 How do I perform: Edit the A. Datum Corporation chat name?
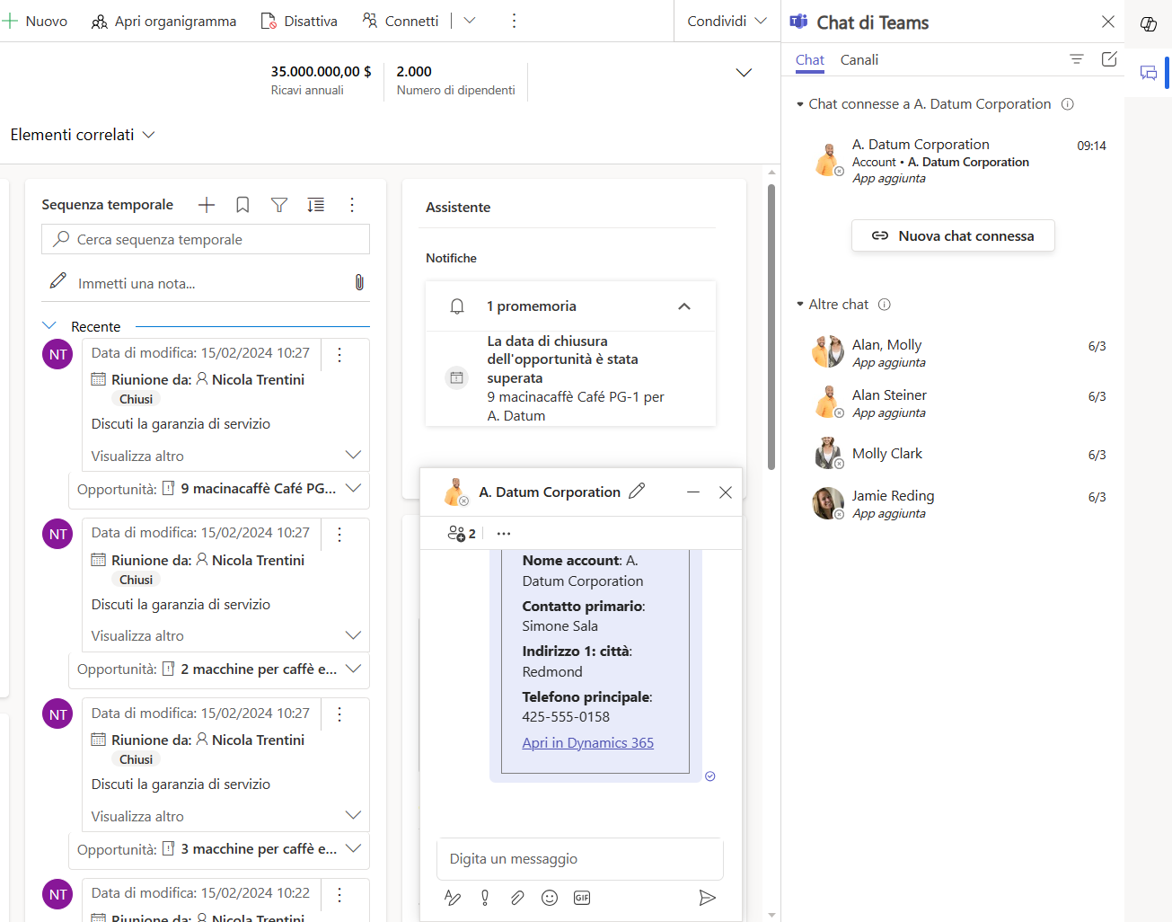tap(637, 492)
